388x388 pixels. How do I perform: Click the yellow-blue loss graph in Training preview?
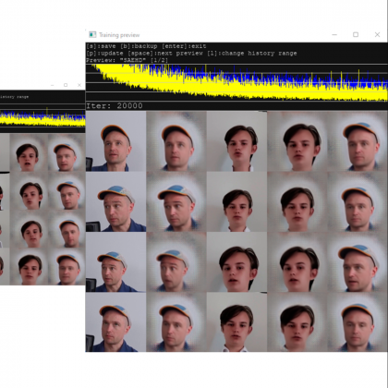(236, 82)
